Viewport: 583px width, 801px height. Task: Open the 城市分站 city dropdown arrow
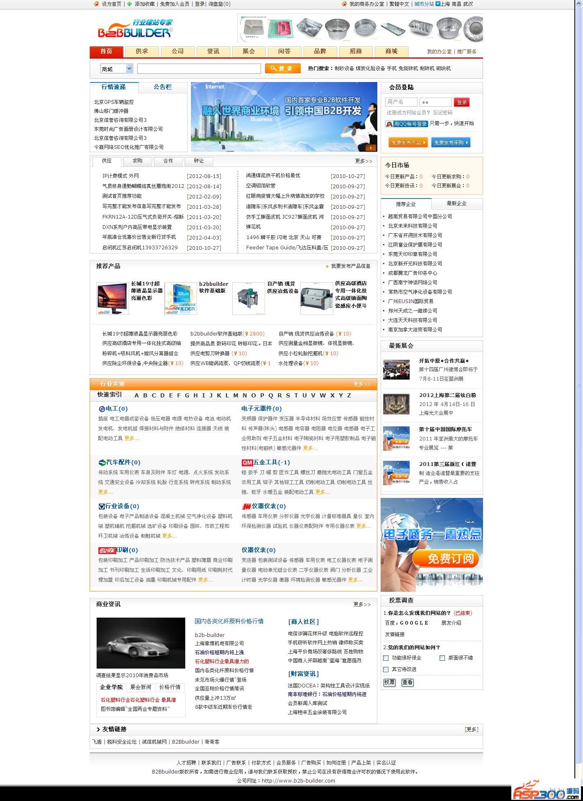[x=438, y=4]
